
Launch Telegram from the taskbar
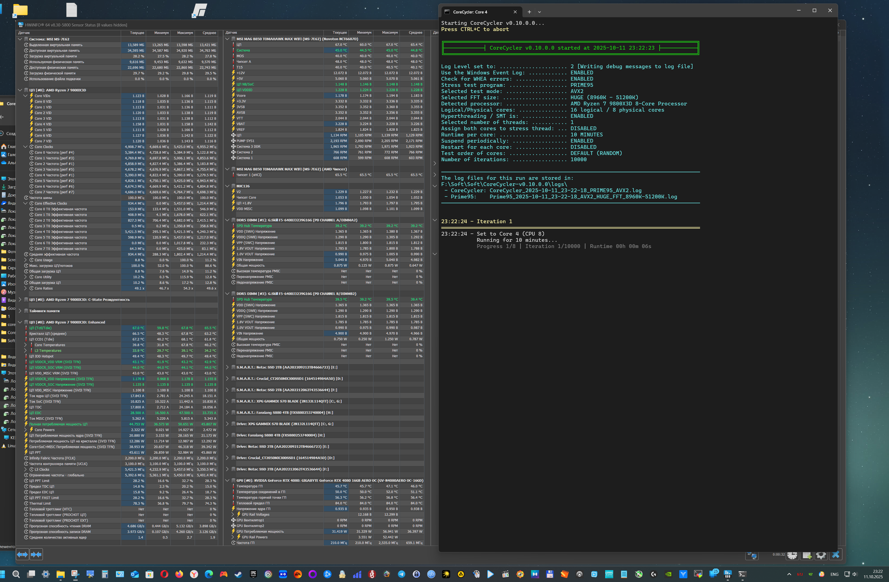point(402,574)
